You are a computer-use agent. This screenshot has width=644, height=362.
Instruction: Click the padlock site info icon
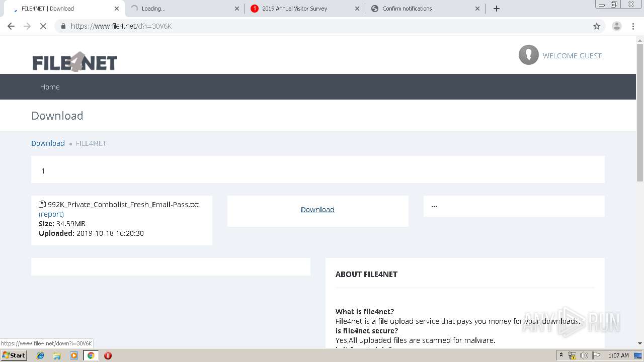63,26
